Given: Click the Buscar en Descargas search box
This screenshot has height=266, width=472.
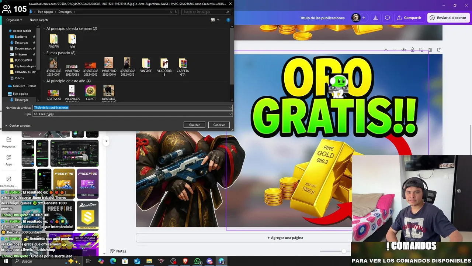Looking at the screenshot, I should click(x=207, y=12).
